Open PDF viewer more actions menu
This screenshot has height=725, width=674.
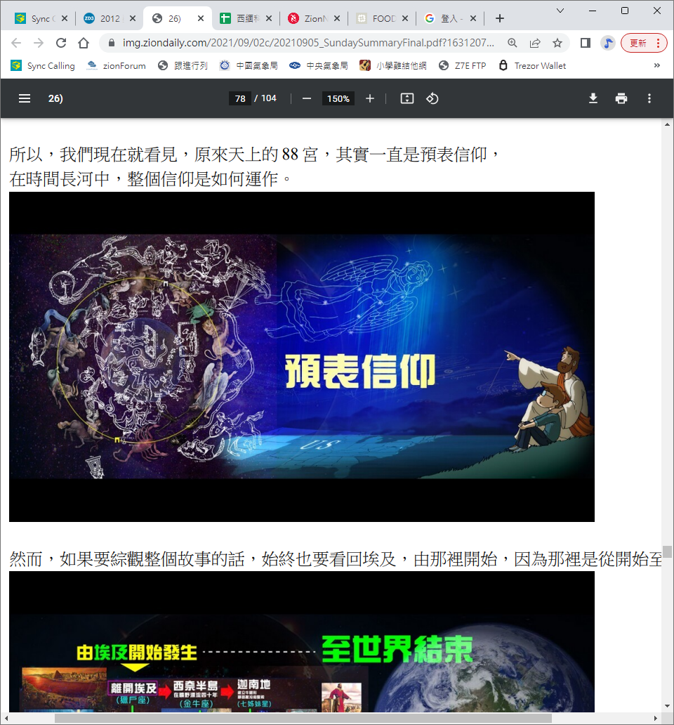pyautogui.click(x=649, y=98)
